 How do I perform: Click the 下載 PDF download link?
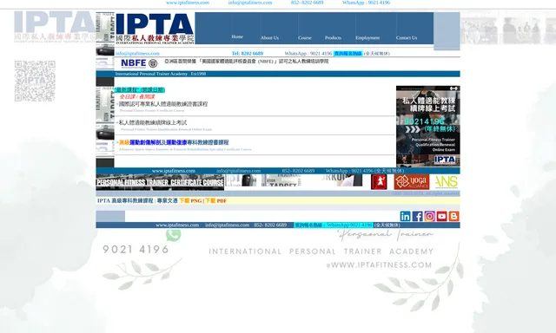(216, 200)
